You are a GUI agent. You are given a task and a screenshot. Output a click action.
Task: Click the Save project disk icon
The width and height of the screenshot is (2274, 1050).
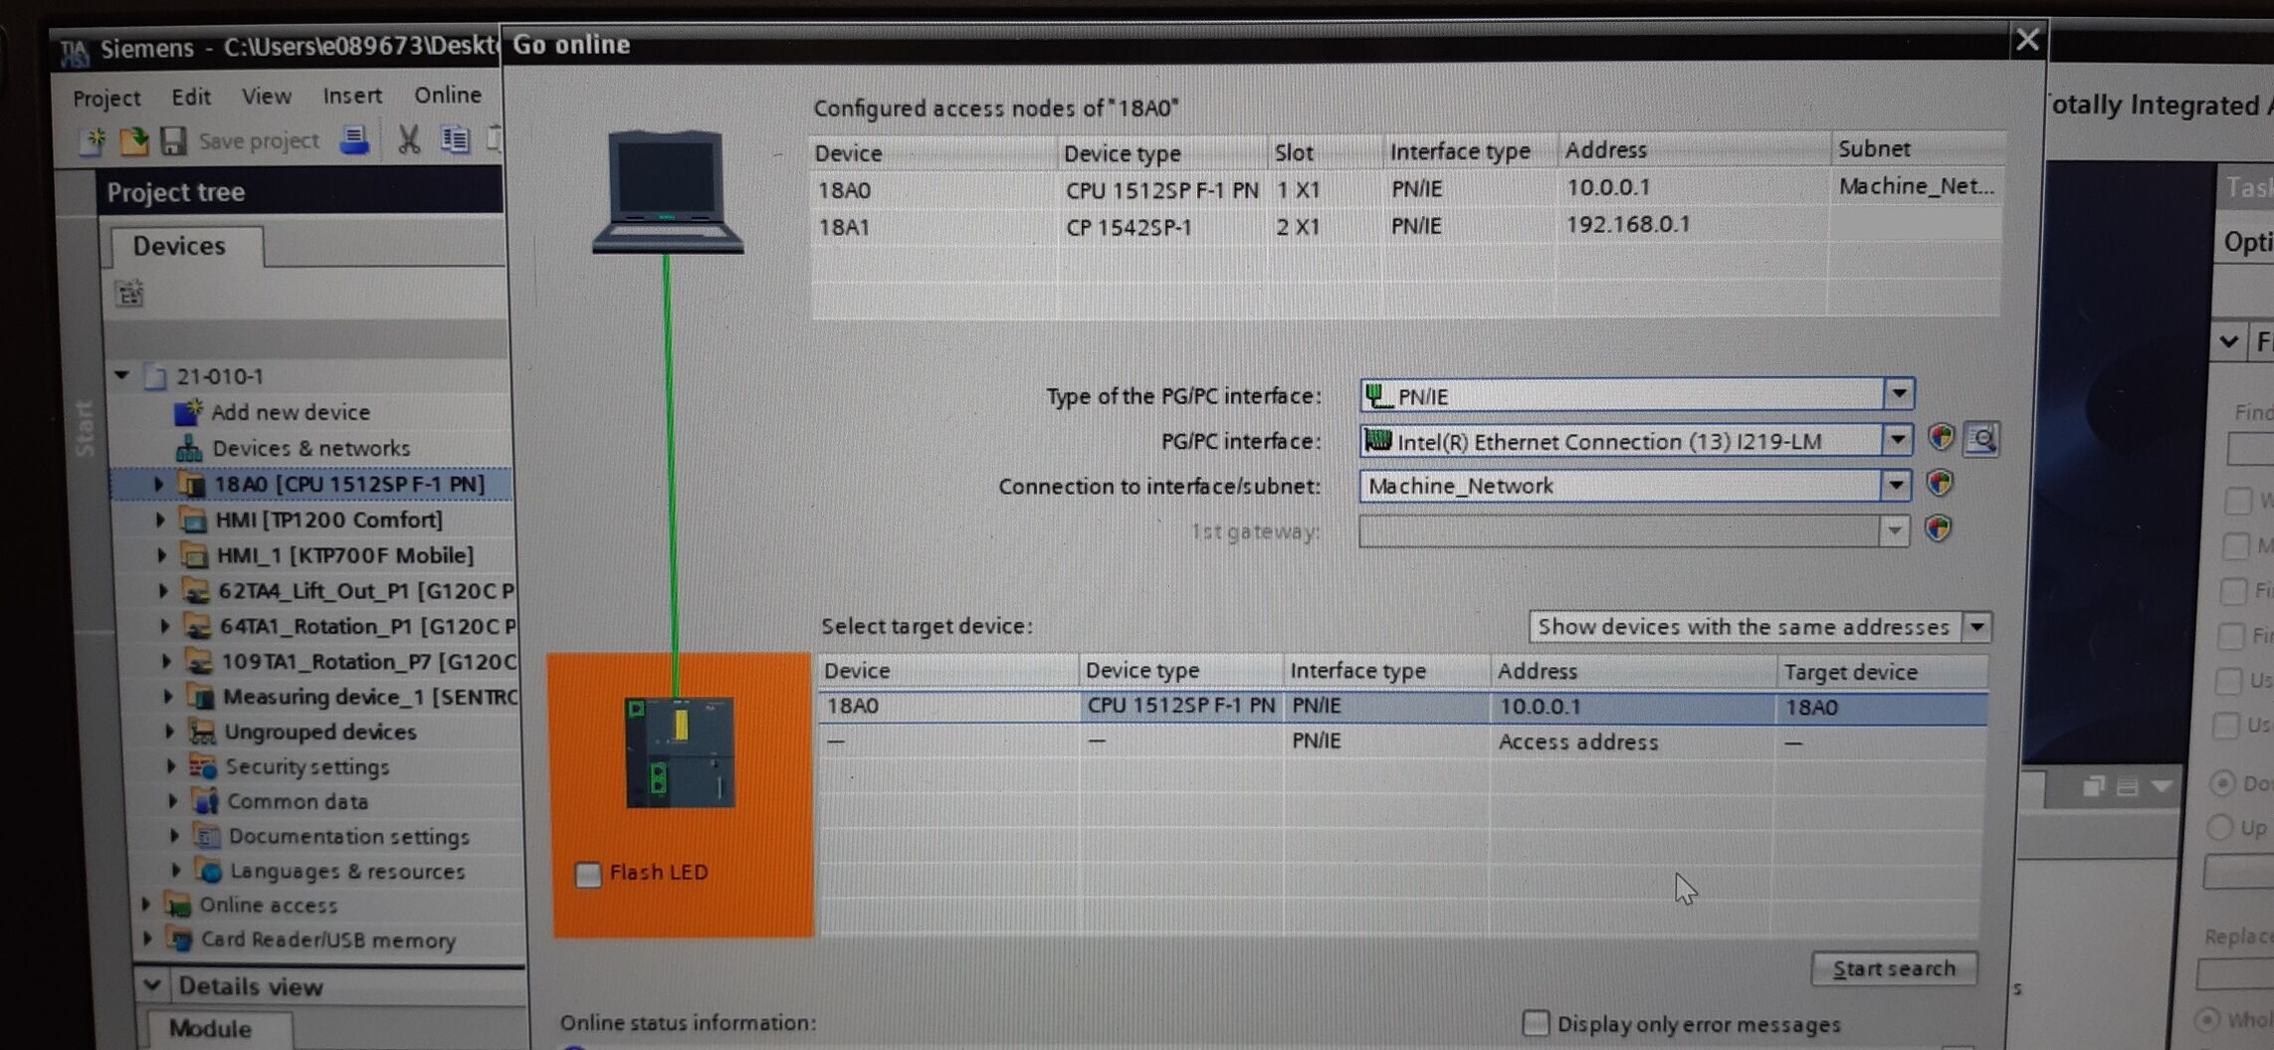[173, 141]
